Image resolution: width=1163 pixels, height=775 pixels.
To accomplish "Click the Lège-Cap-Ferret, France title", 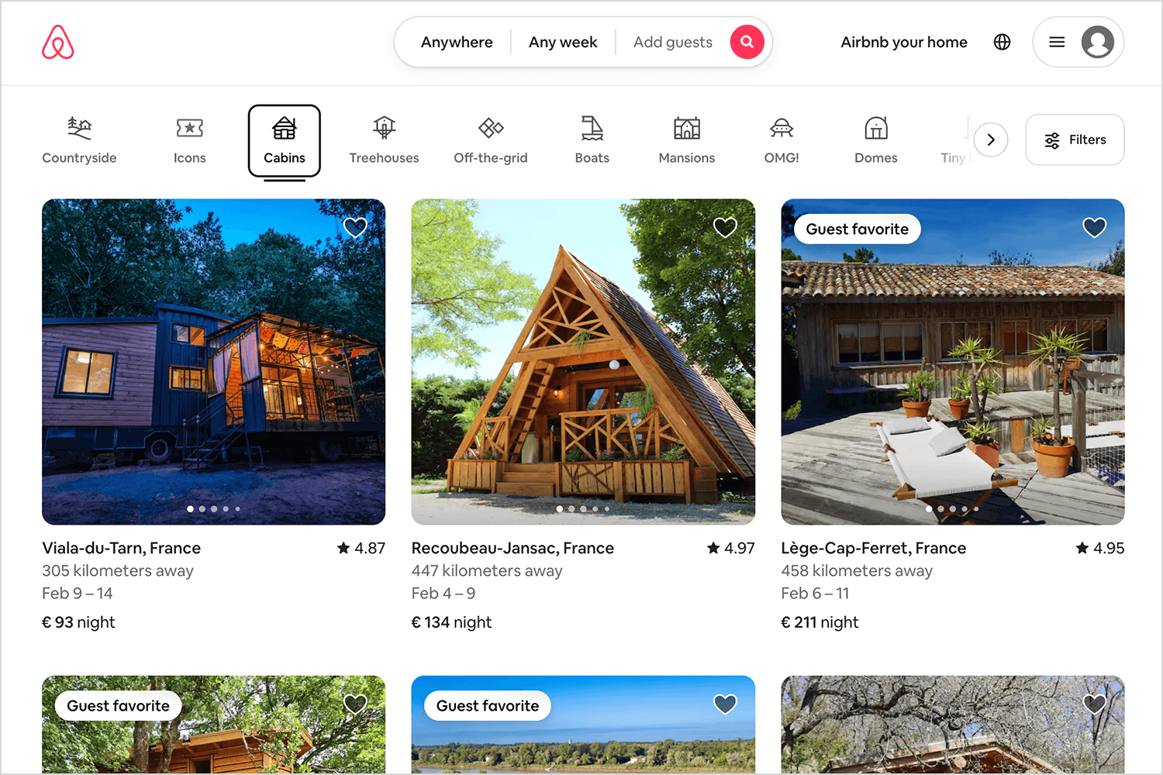I will click(x=874, y=548).
